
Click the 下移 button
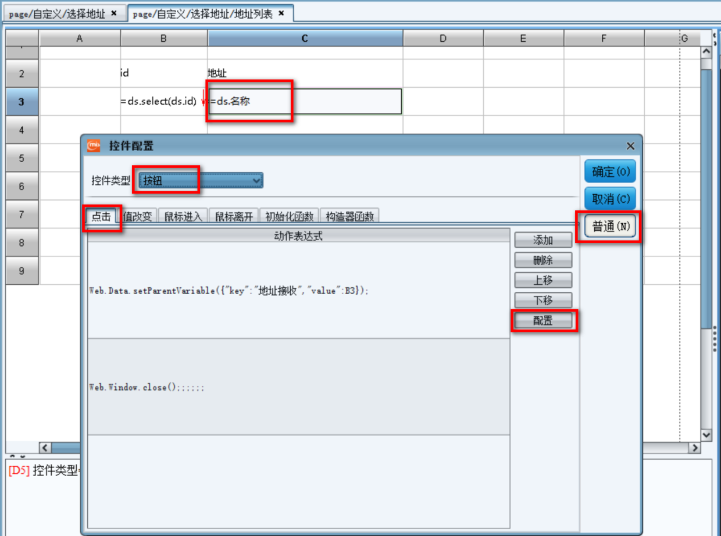(543, 300)
